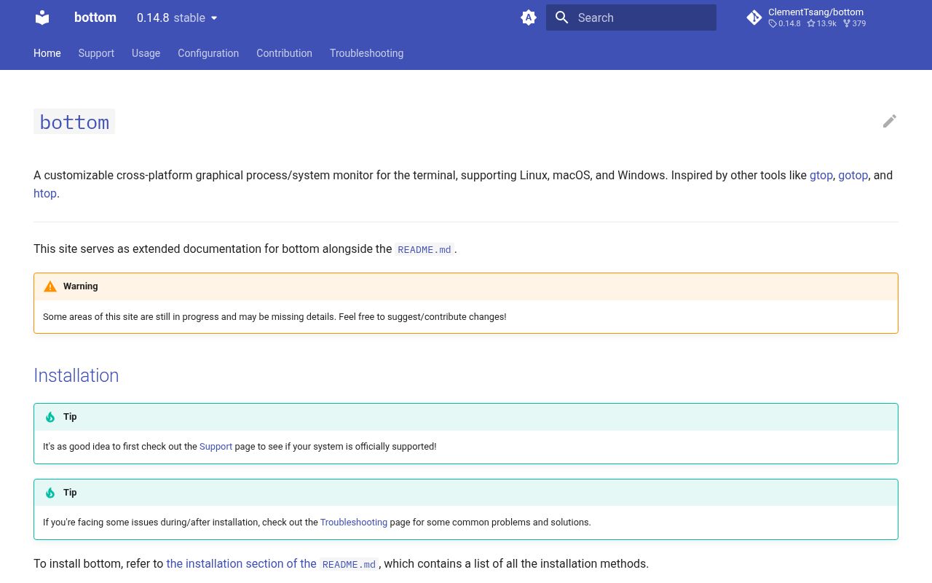
Task: Click the Troubleshooting link inside the second Tip
Action: [354, 523]
